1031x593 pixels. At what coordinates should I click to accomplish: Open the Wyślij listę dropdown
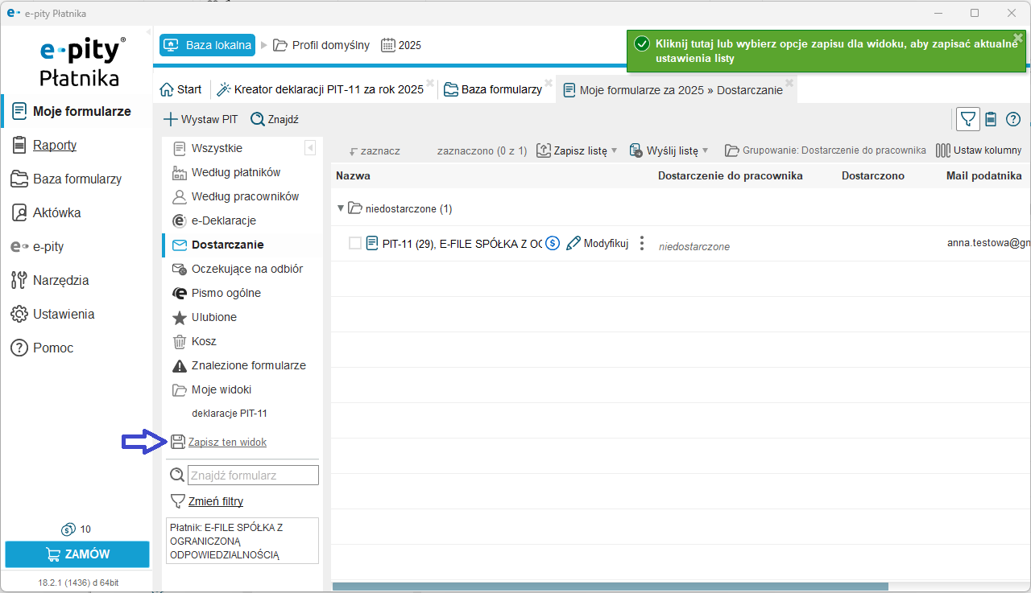[705, 150]
